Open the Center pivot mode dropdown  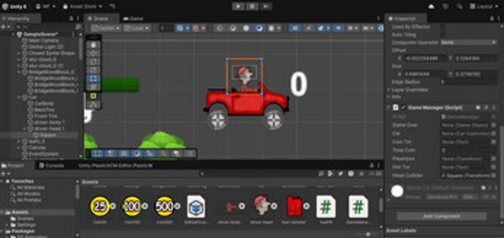(x=106, y=28)
